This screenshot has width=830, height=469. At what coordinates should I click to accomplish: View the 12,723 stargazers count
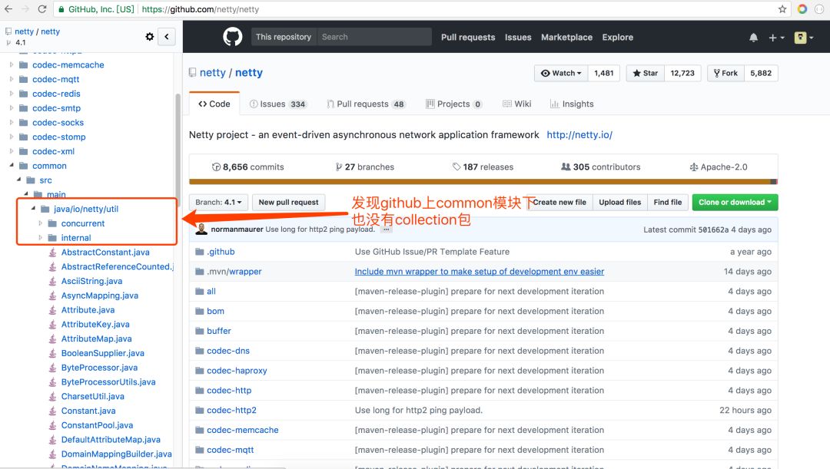(682, 73)
